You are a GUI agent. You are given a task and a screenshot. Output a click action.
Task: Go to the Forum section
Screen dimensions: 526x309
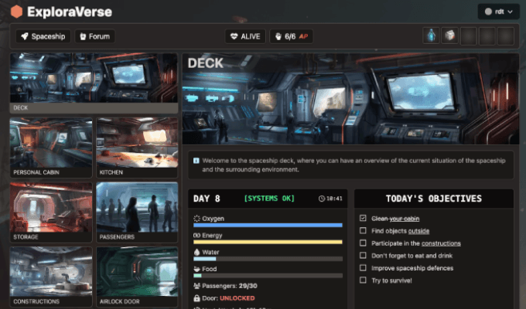(94, 36)
